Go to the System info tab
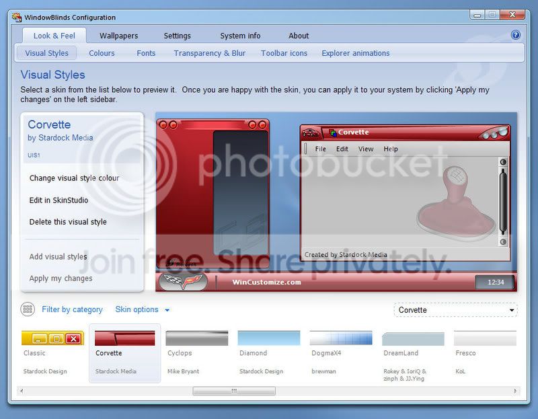The width and height of the screenshot is (538, 419). 240,36
